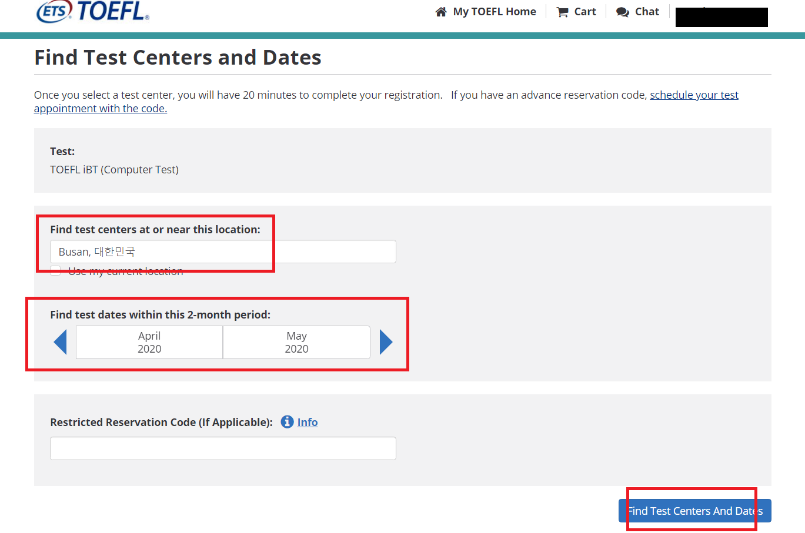Click the blacked-out account area in header
This screenshot has height=533, width=805.
point(722,17)
